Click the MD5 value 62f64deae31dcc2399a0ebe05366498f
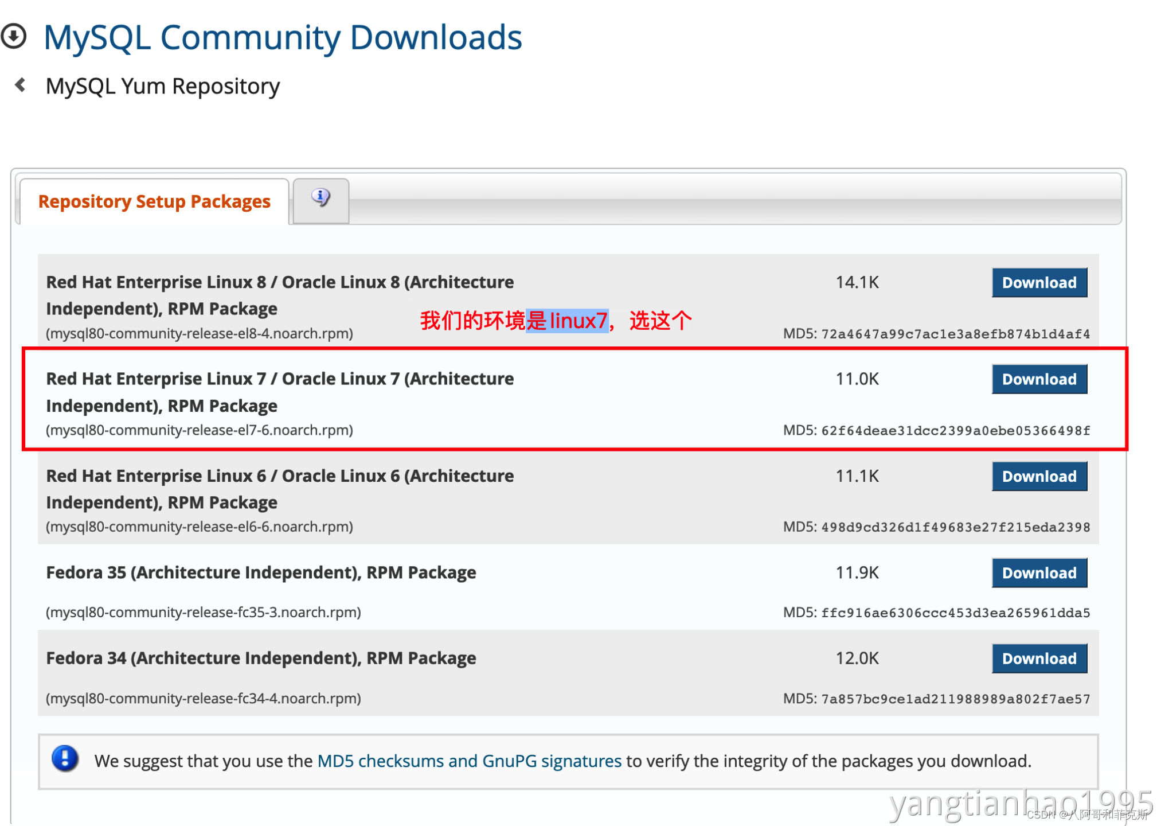 click(955, 431)
